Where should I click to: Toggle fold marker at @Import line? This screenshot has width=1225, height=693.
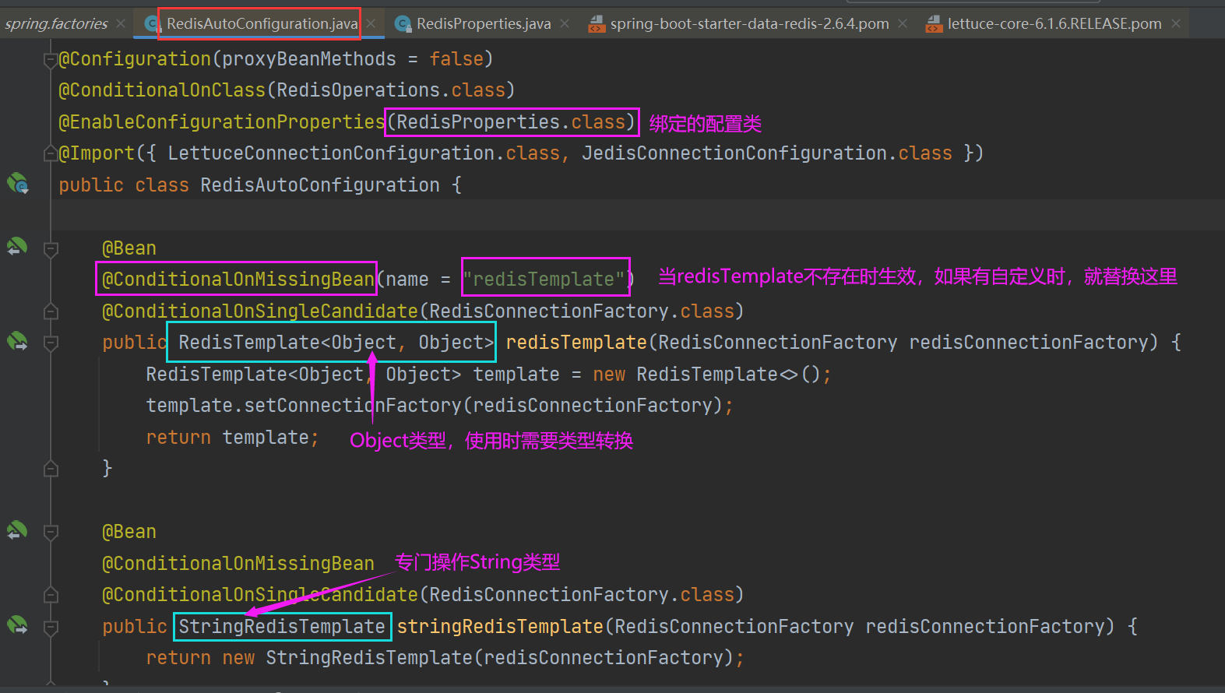tap(51, 153)
